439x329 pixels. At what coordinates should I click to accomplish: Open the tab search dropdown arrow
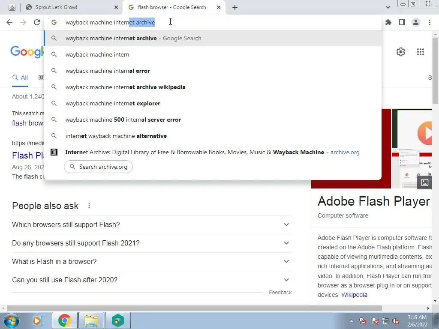(388, 7)
